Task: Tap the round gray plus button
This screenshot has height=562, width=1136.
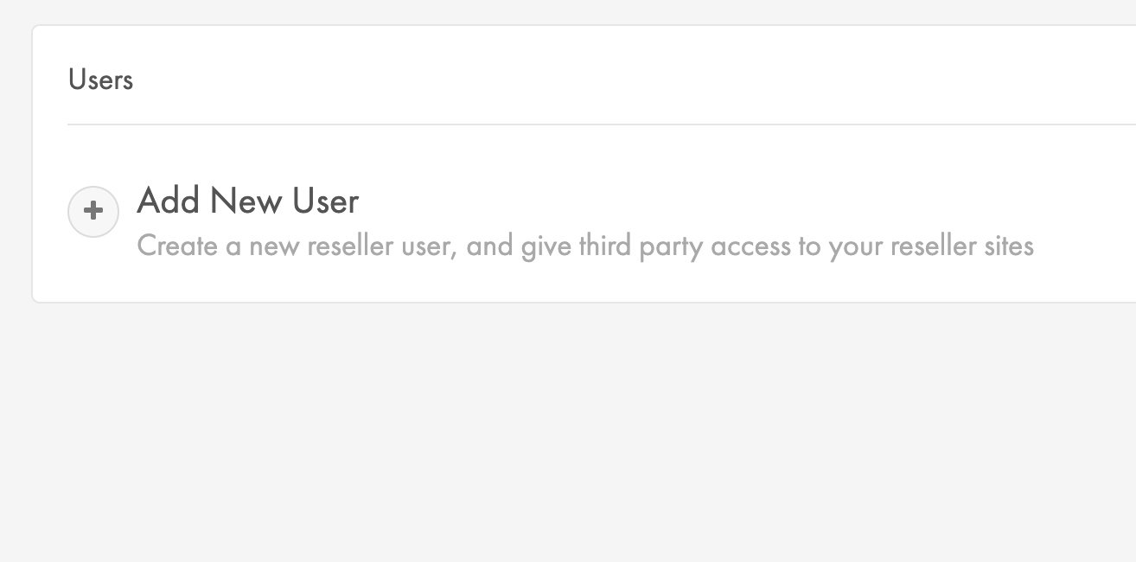Action: click(93, 211)
